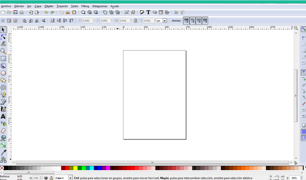Click the Node edit tool
The image size is (306, 180).
(x=3, y=37)
